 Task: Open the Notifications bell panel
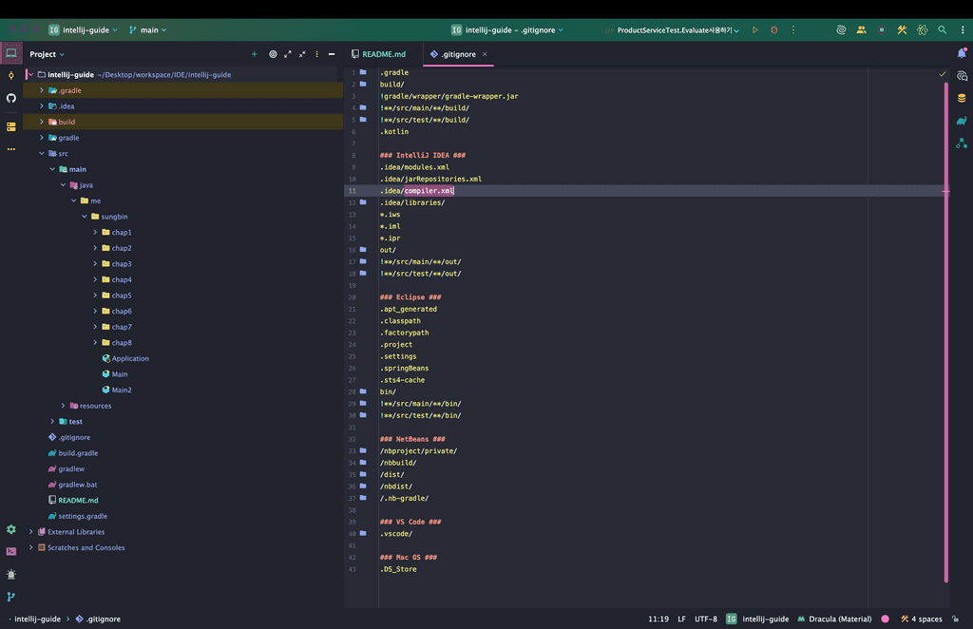click(x=962, y=53)
